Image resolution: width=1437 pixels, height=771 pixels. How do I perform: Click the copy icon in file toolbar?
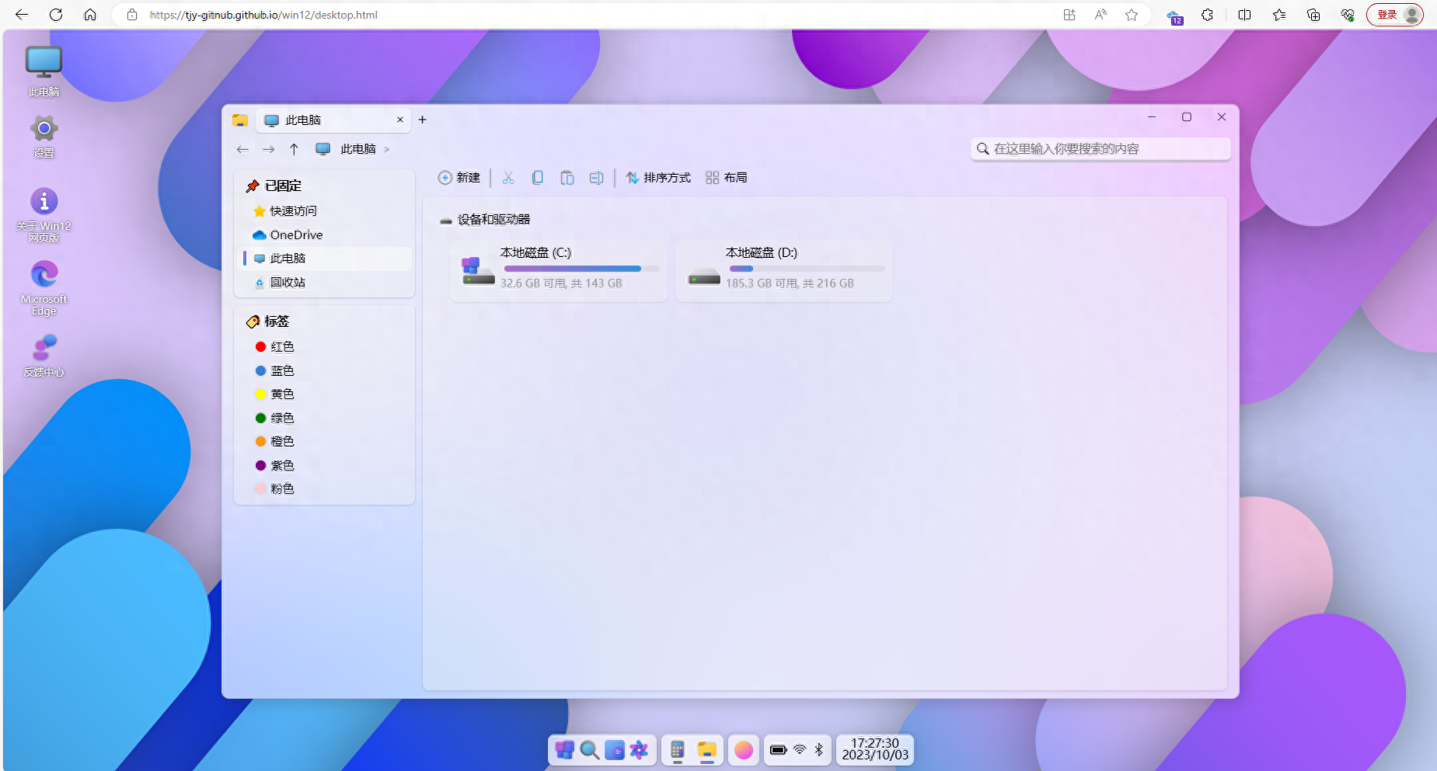pyautogui.click(x=537, y=178)
